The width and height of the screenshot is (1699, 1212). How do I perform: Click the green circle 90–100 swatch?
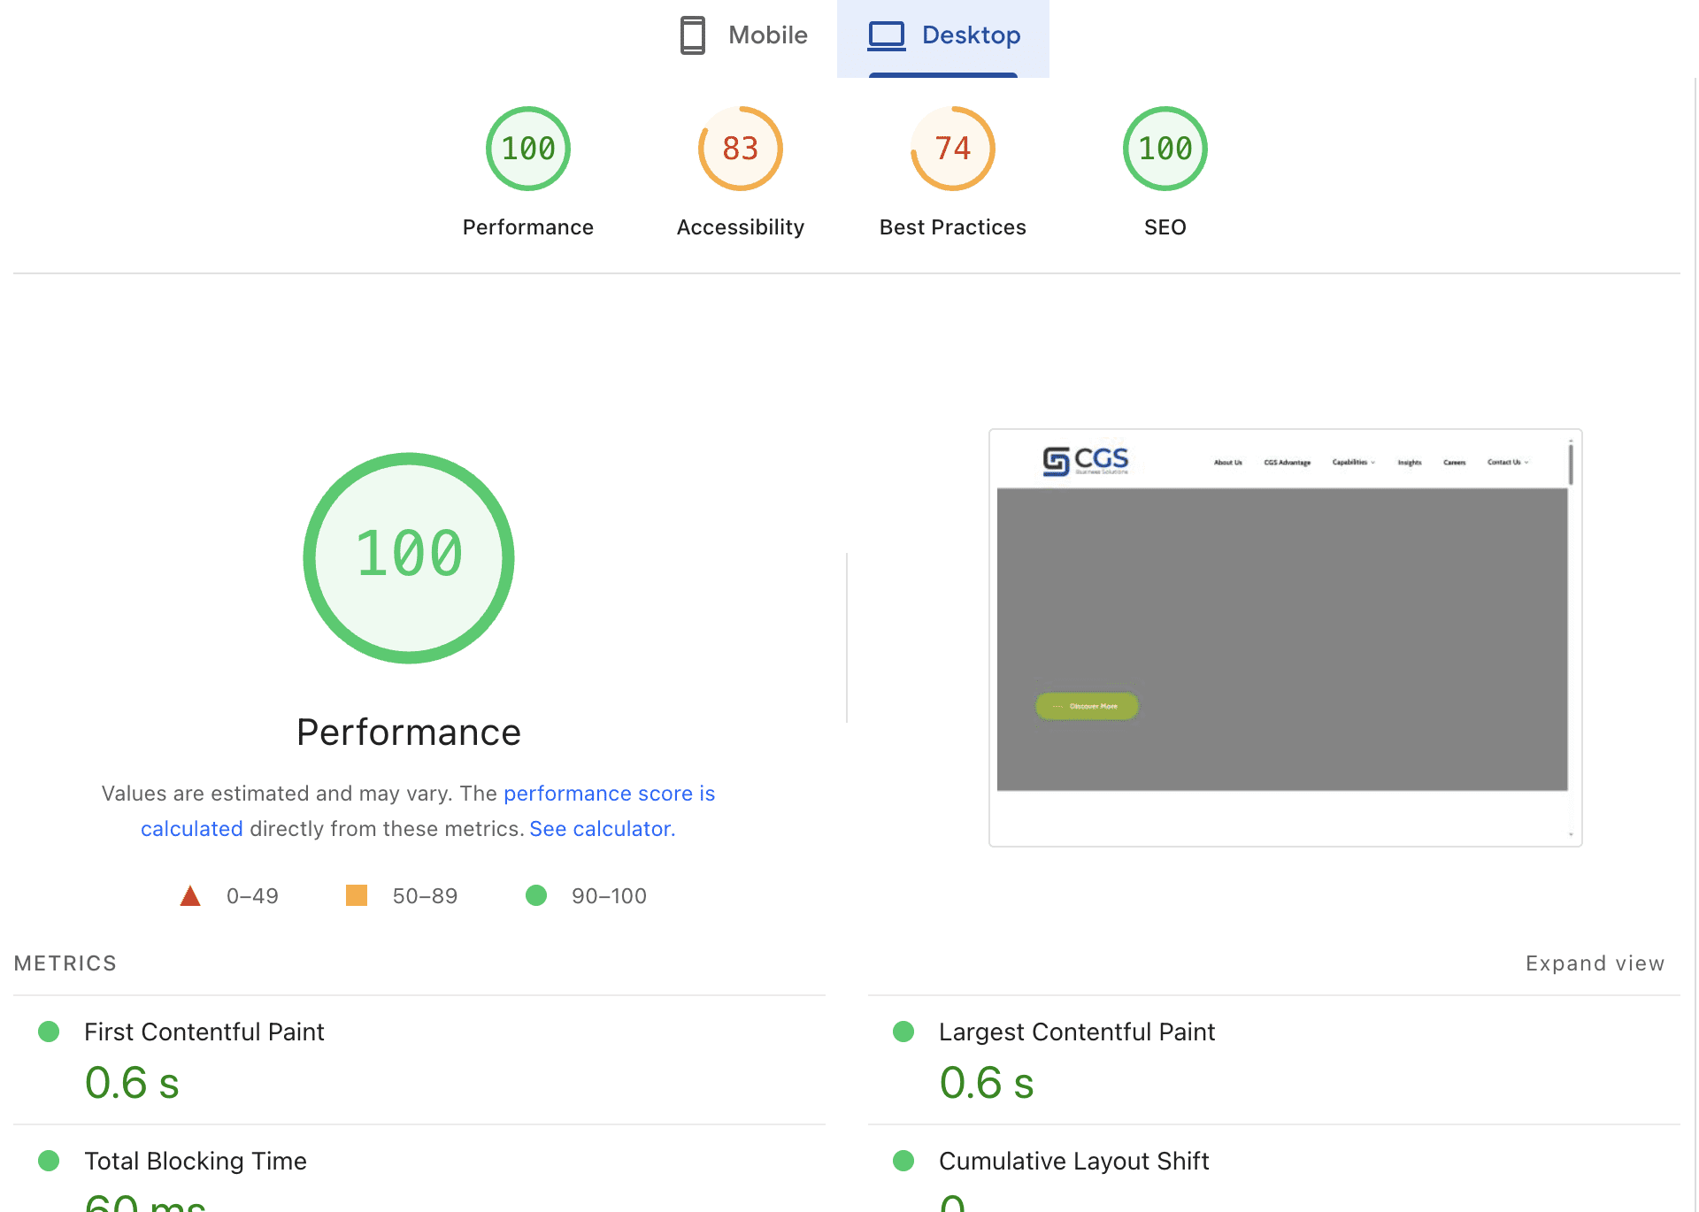point(536,896)
